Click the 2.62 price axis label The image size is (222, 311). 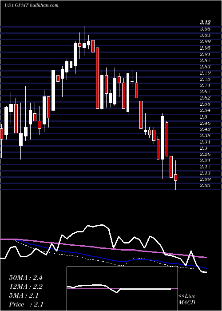pos(205,98)
